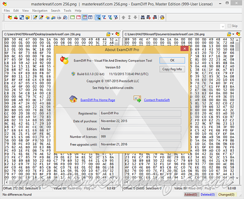The width and height of the screenshot is (244, 199).
Task: Click the blue Deleted(0) status indicator
Action: 207,195
